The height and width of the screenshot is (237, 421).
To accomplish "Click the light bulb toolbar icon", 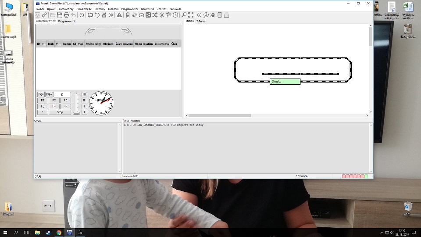I will pyautogui.click(x=162, y=15).
